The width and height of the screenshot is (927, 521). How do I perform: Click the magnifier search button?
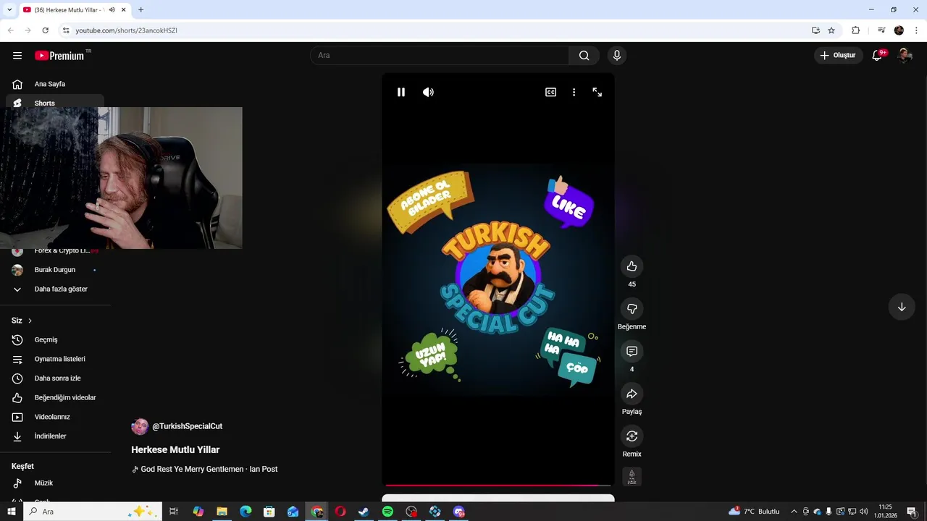tap(584, 56)
